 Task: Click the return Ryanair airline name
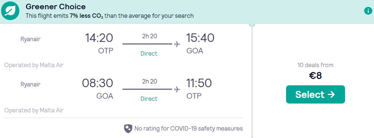[x=30, y=85]
